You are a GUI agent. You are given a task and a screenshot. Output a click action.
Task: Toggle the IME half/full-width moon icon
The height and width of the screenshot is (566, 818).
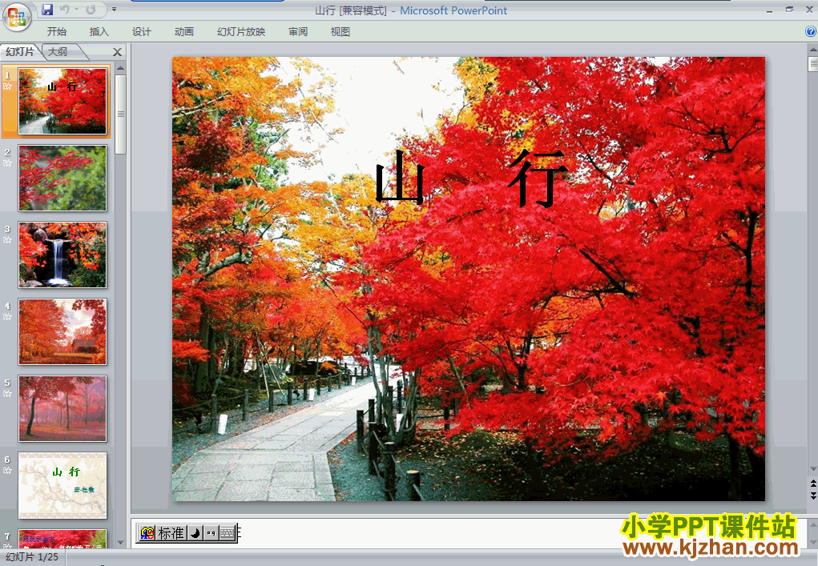[x=195, y=532]
